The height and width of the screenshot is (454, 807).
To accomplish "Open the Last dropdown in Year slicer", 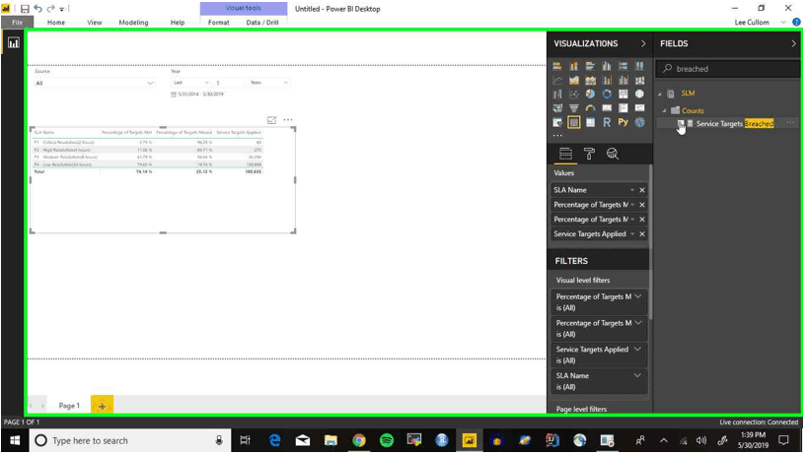I will (190, 82).
